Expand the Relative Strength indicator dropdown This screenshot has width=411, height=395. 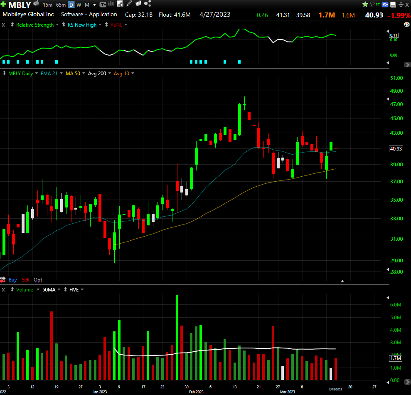(x=57, y=25)
